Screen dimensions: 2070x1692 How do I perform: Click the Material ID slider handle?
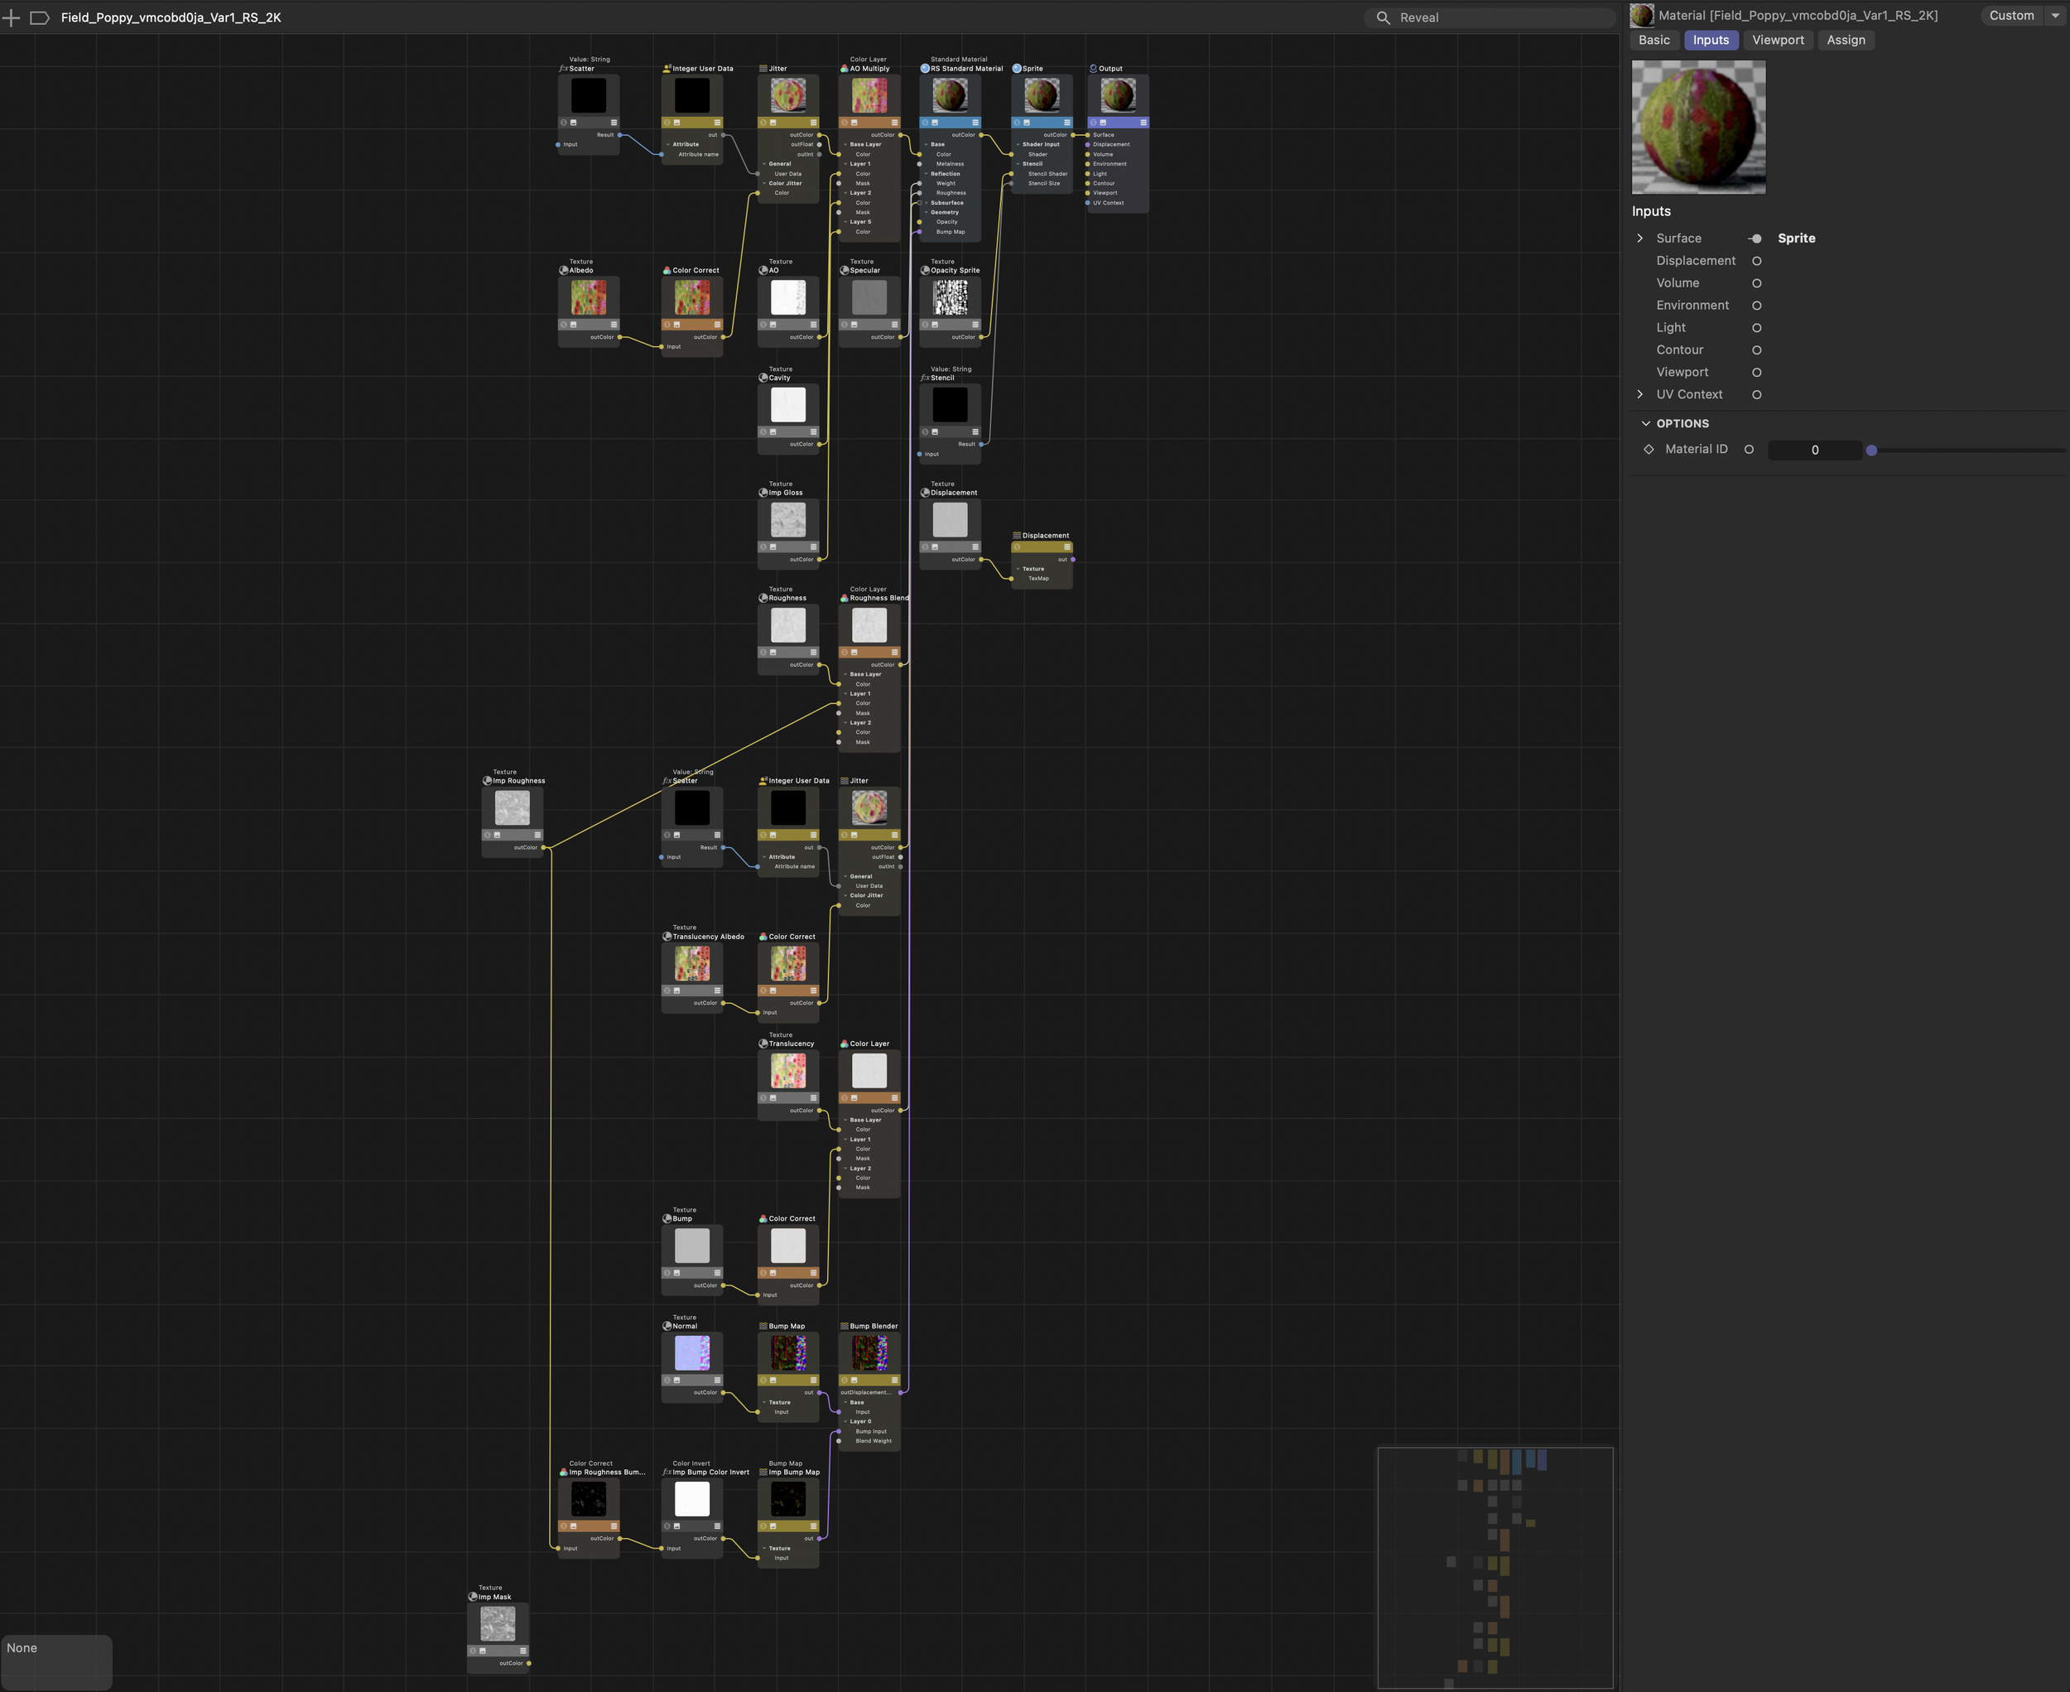[x=1870, y=451]
